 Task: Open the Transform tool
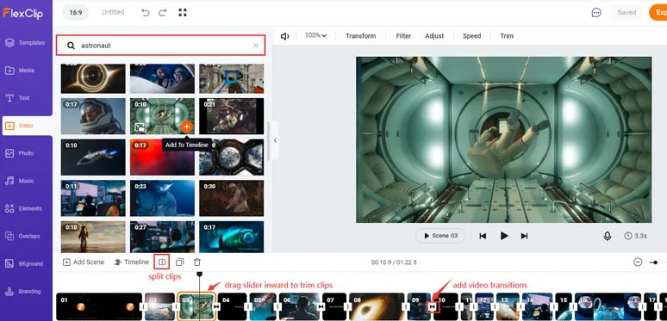(x=361, y=36)
